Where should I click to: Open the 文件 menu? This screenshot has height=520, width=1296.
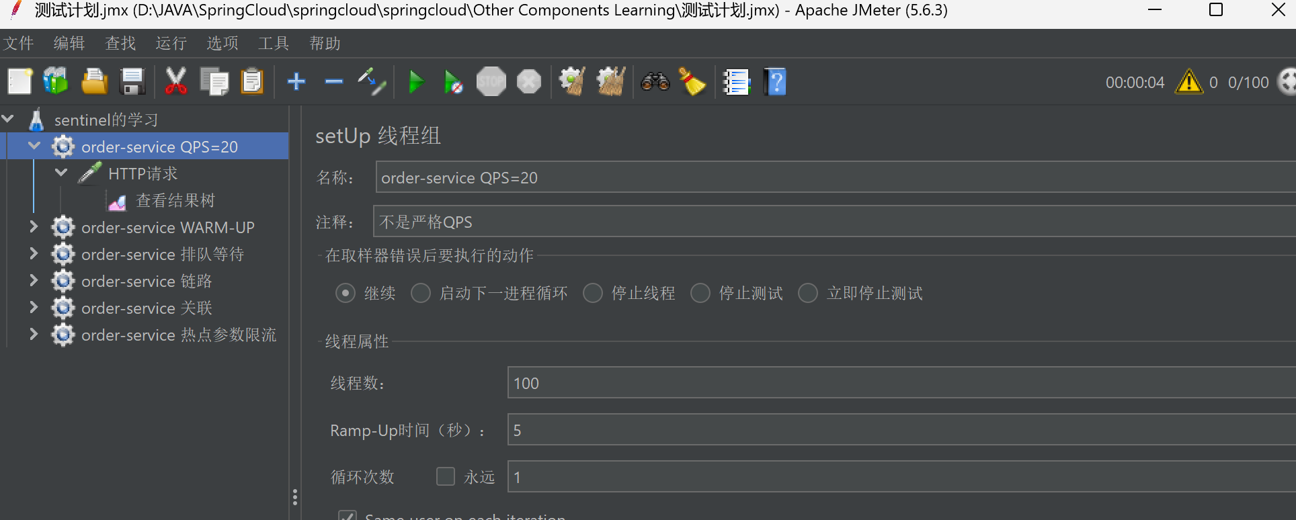tap(18, 43)
